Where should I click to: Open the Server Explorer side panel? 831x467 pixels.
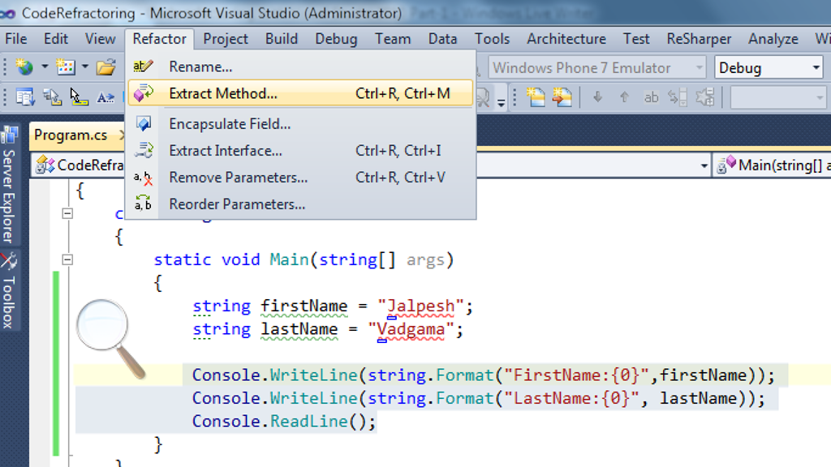(9, 184)
